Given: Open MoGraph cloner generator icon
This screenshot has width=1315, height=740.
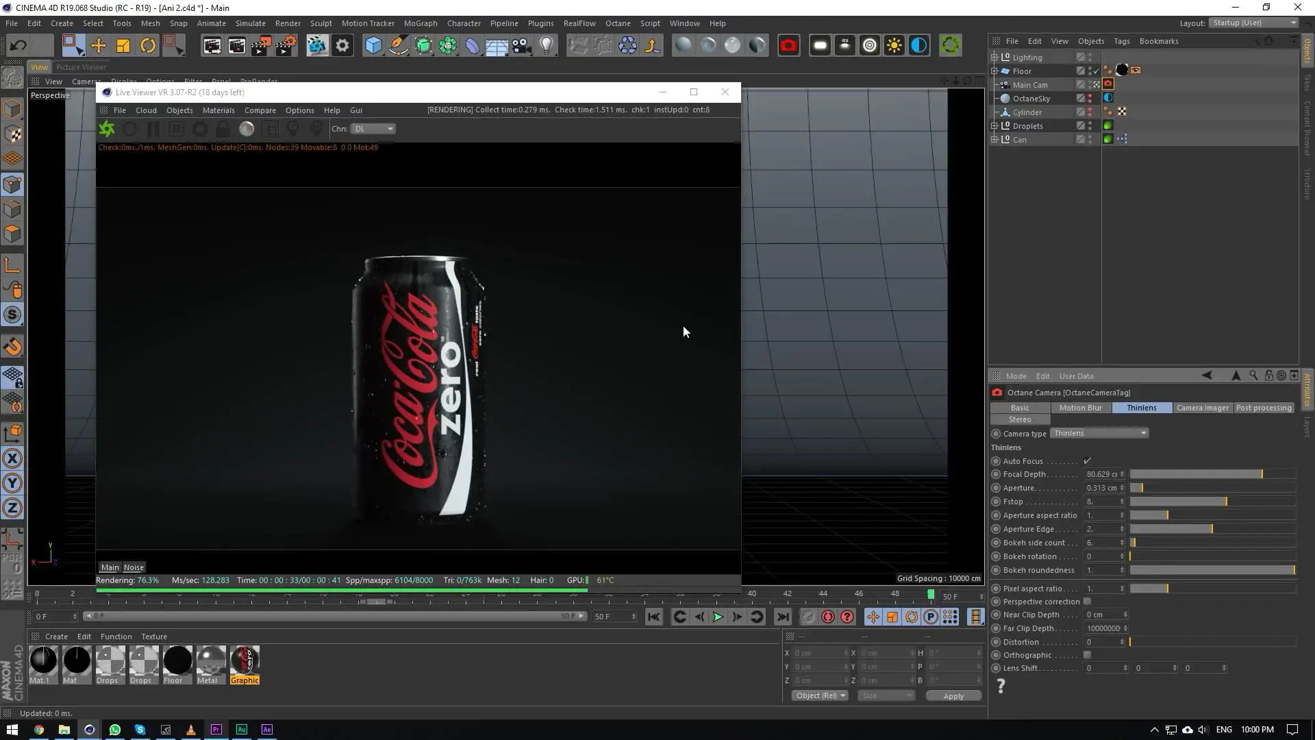Looking at the screenshot, I should click(448, 46).
